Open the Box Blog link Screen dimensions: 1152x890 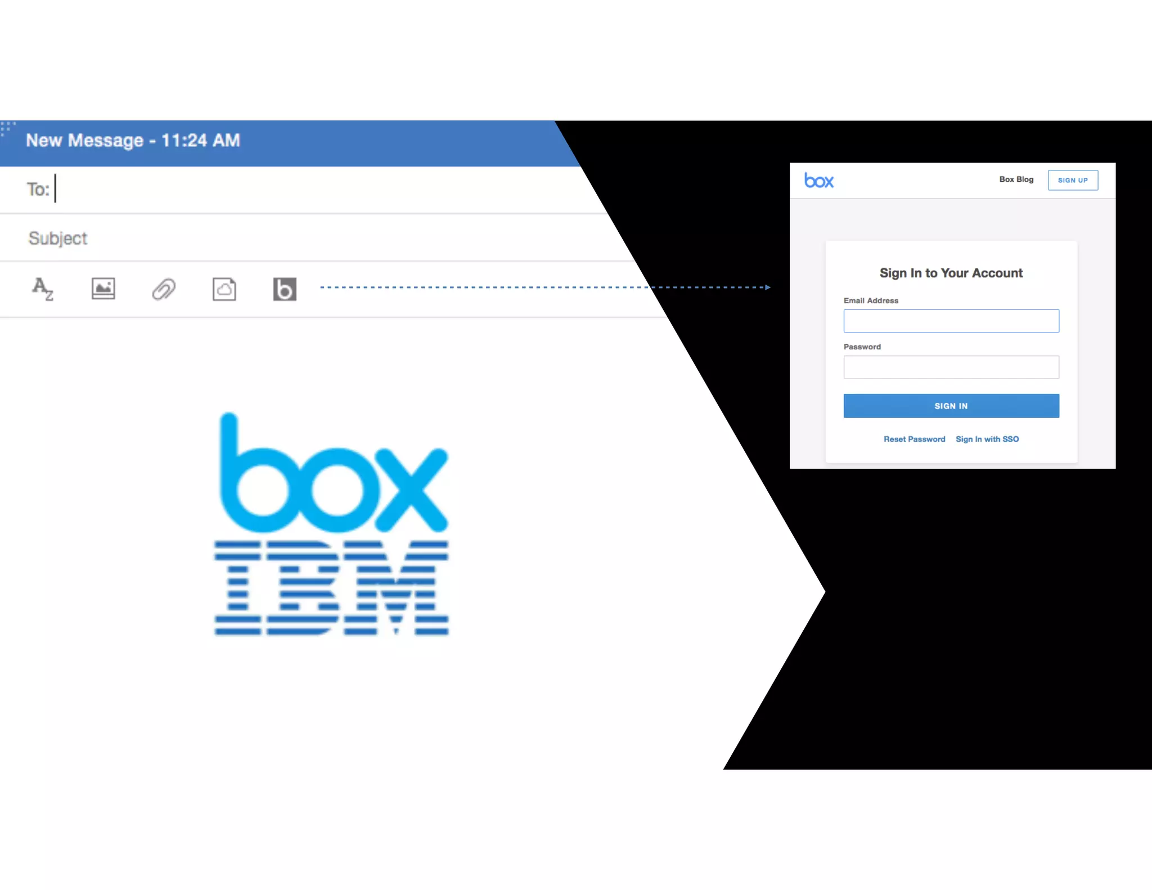coord(1016,179)
